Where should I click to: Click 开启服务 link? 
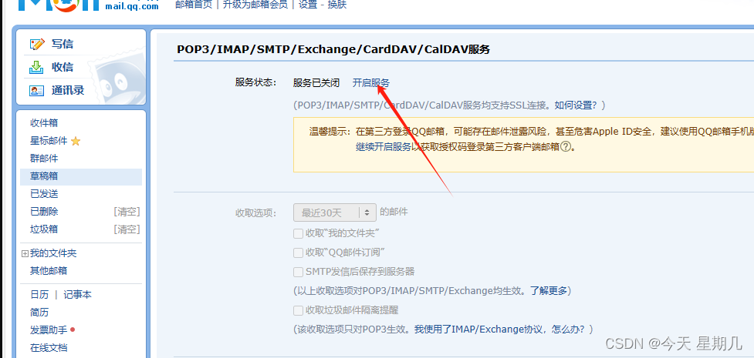tap(370, 83)
